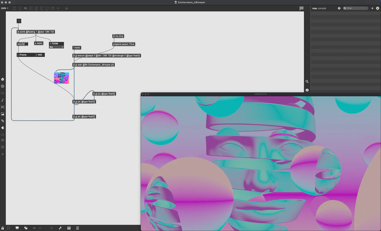This screenshot has height=231, width=381.
Task: Add a slider object from top toolbar
Action: [x=47, y=8]
